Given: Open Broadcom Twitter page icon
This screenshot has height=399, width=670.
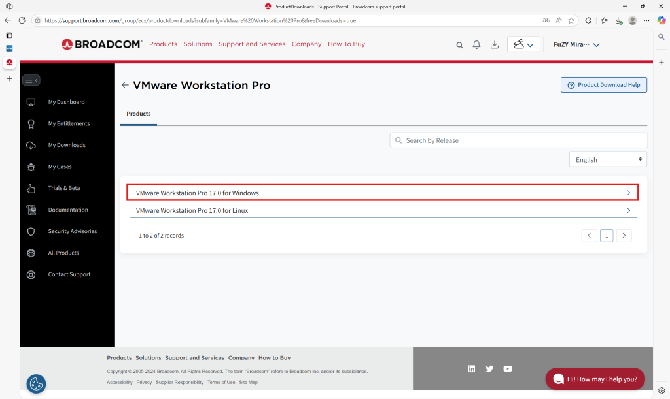Looking at the screenshot, I should click(x=489, y=369).
